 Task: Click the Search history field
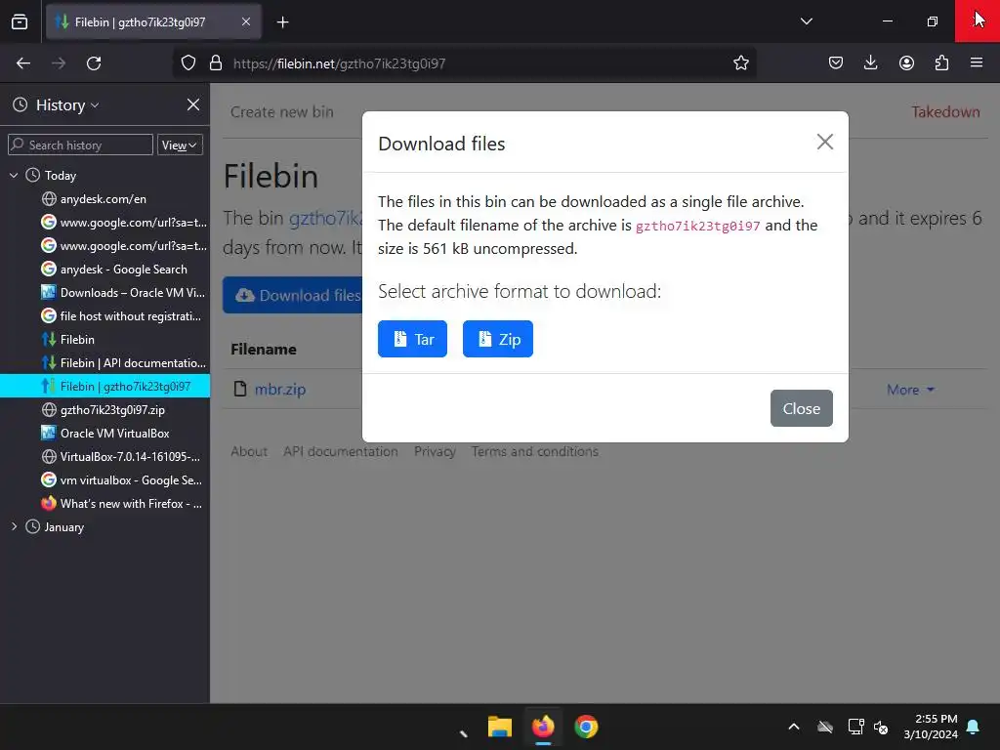click(80, 145)
